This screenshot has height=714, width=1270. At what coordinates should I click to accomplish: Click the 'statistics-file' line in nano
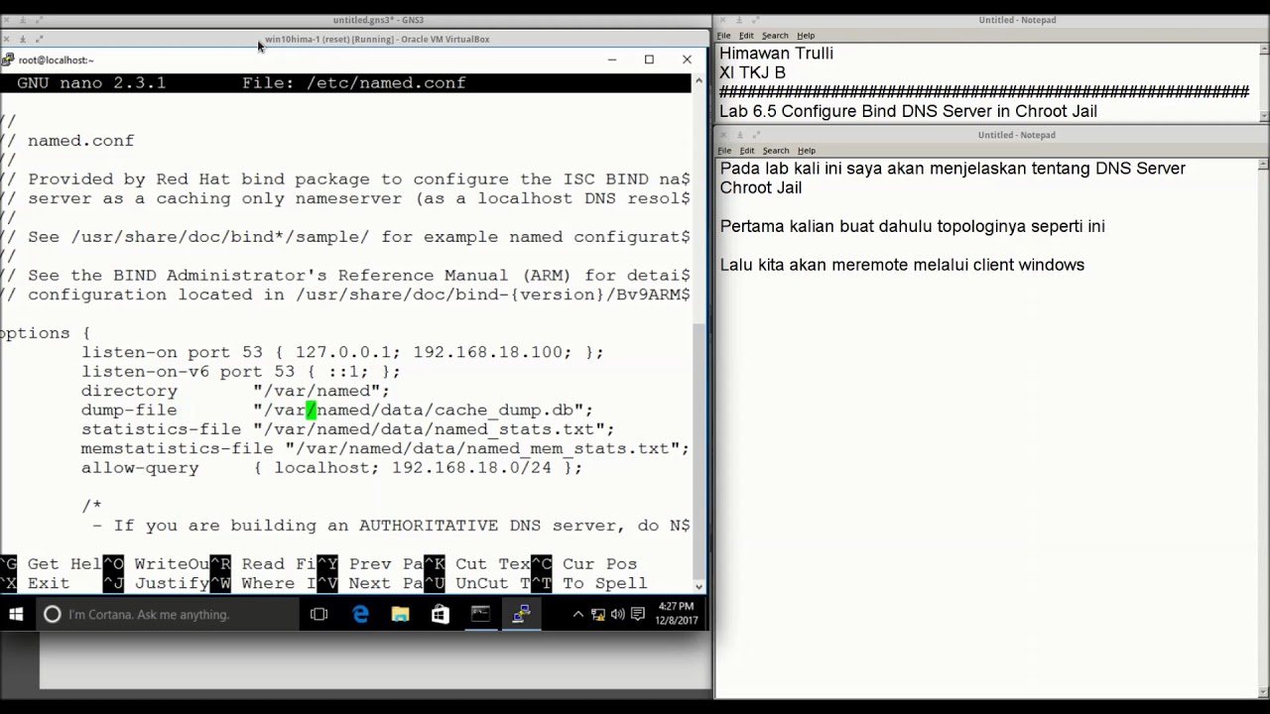tap(347, 429)
